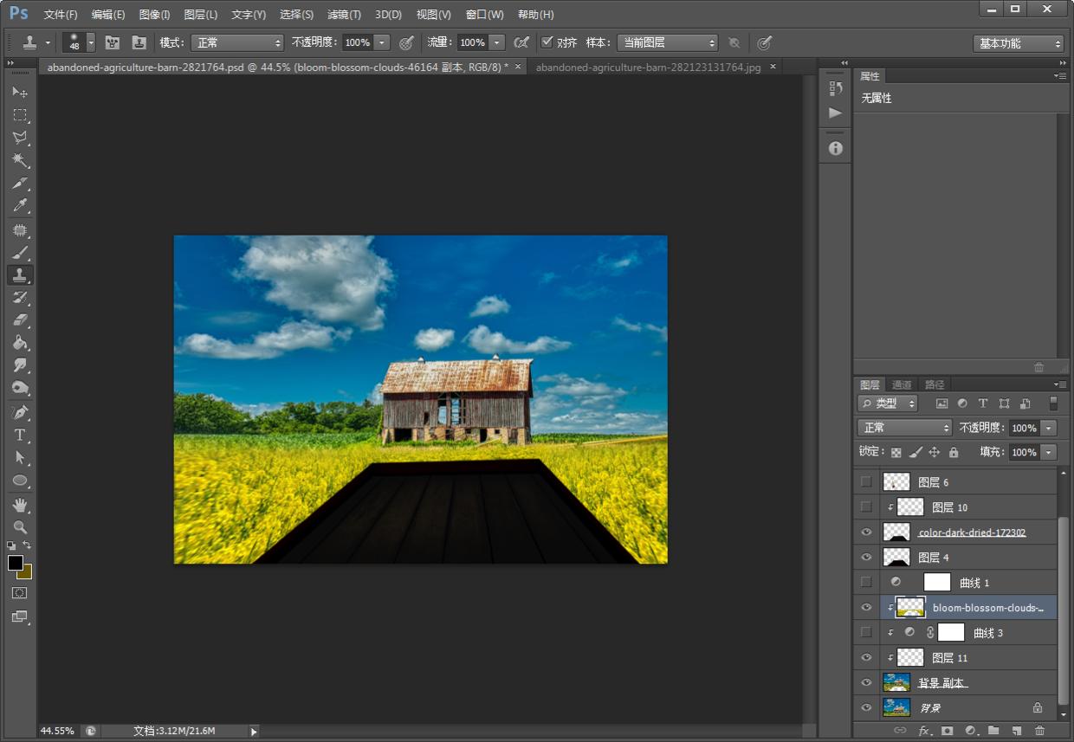Click the create new layer icon
The image size is (1074, 742).
[1017, 731]
